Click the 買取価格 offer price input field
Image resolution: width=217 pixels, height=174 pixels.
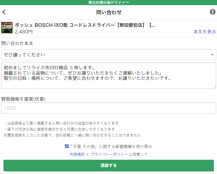[108, 108]
